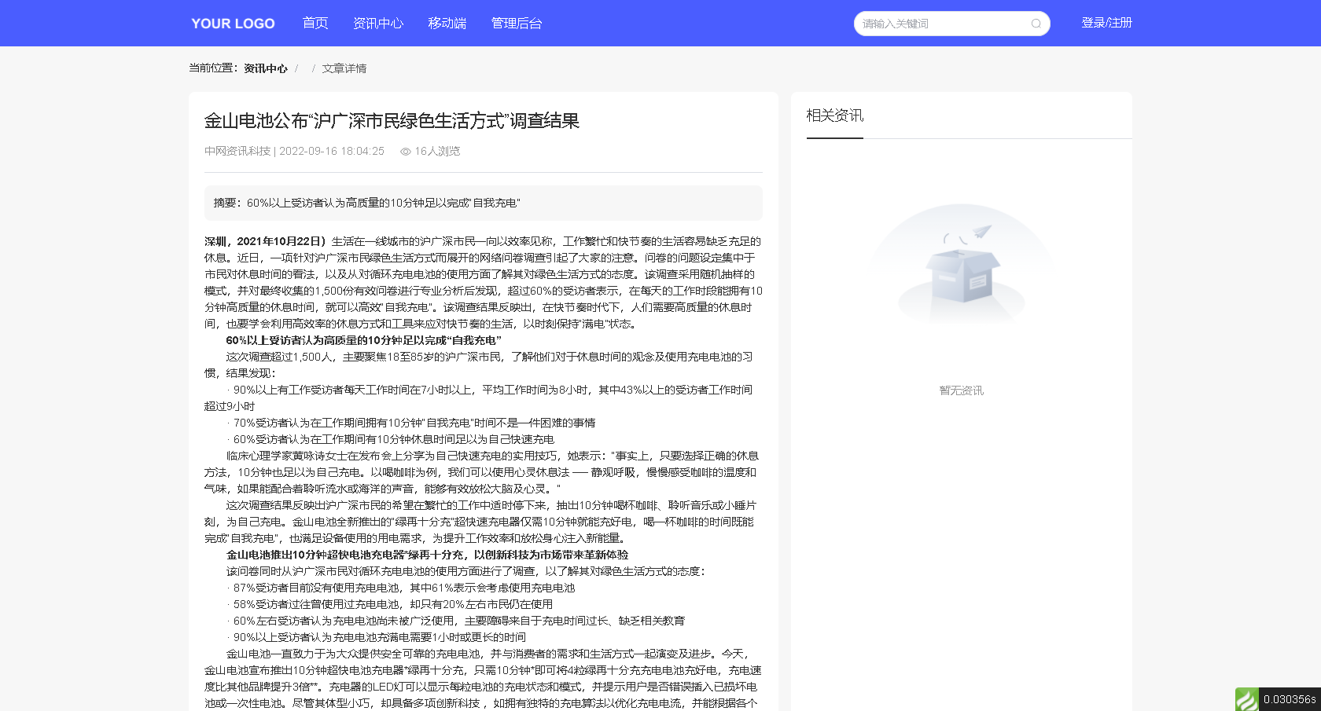Click the YOUR LOGO site logo
Screen dimensions: 1321x711
[x=233, y=24]
